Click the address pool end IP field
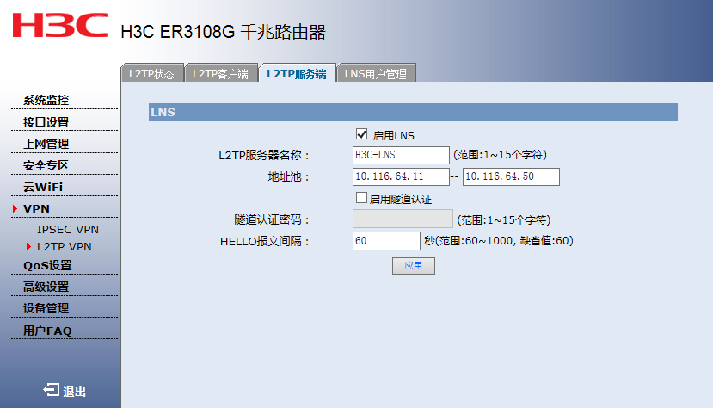 coord(511,176)
